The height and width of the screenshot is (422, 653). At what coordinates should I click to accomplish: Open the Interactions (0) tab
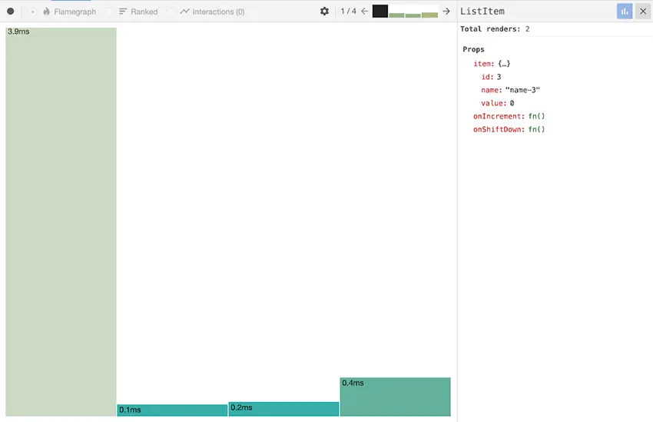click(x=212, y=12)
